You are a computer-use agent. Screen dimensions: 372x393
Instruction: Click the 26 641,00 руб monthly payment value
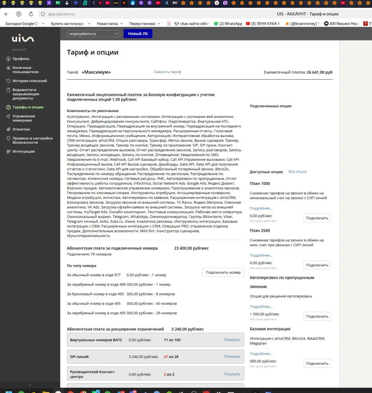[x=319, y=72]
